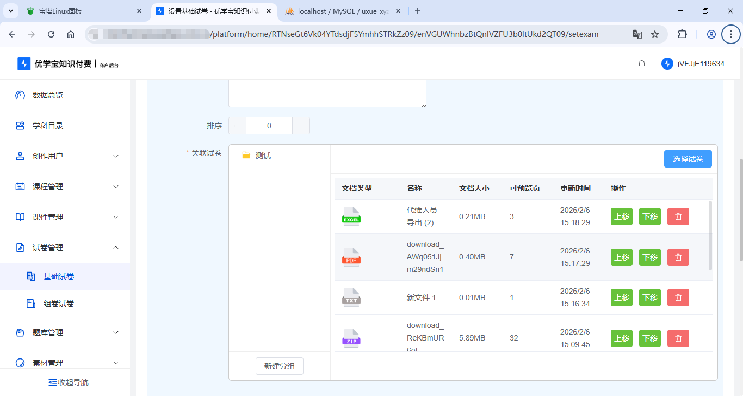
Task: Move the PDF file up with 上移
Action: point(621,257)
